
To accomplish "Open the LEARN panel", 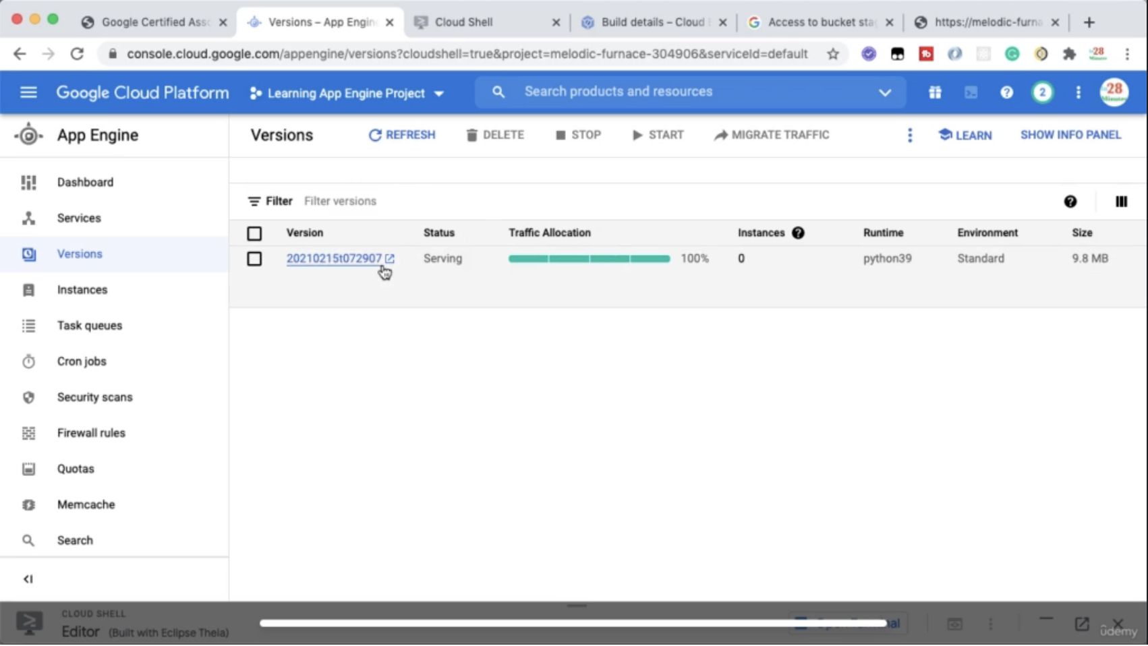I will tap(965, 136).
